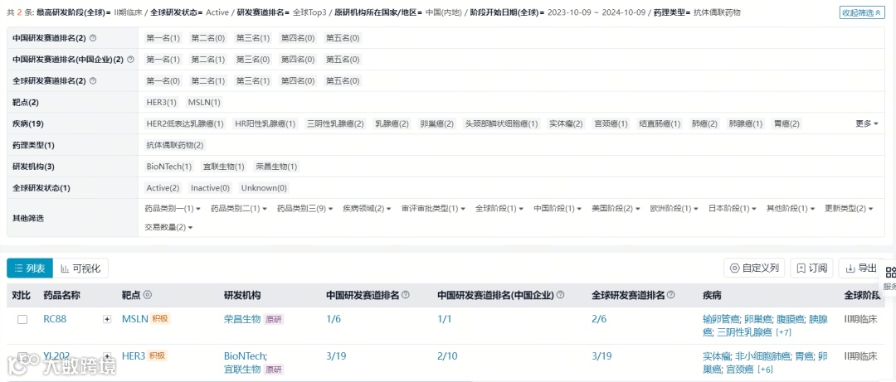Expand [+7] more diseases for RC88
The height and width of the screenshot is (382, 896).
pyautogui.click(x=783, y=332)
